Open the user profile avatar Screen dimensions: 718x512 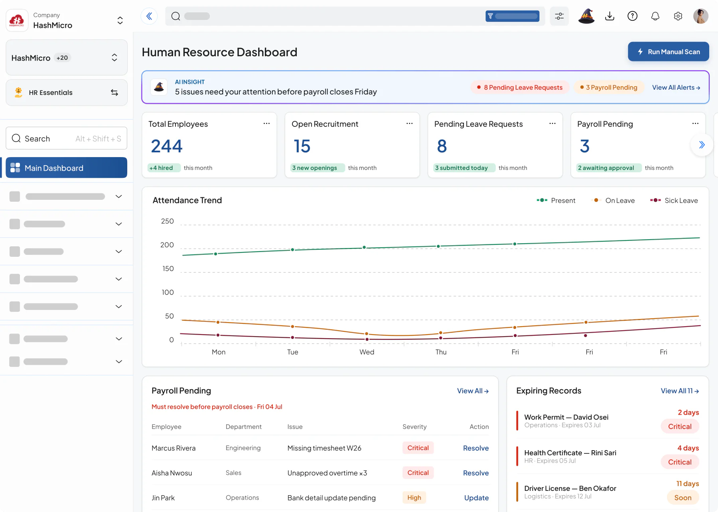tap(700, 16)
